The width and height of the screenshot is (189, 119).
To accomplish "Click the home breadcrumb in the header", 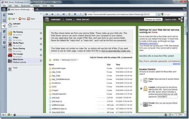I will [69, 19].
